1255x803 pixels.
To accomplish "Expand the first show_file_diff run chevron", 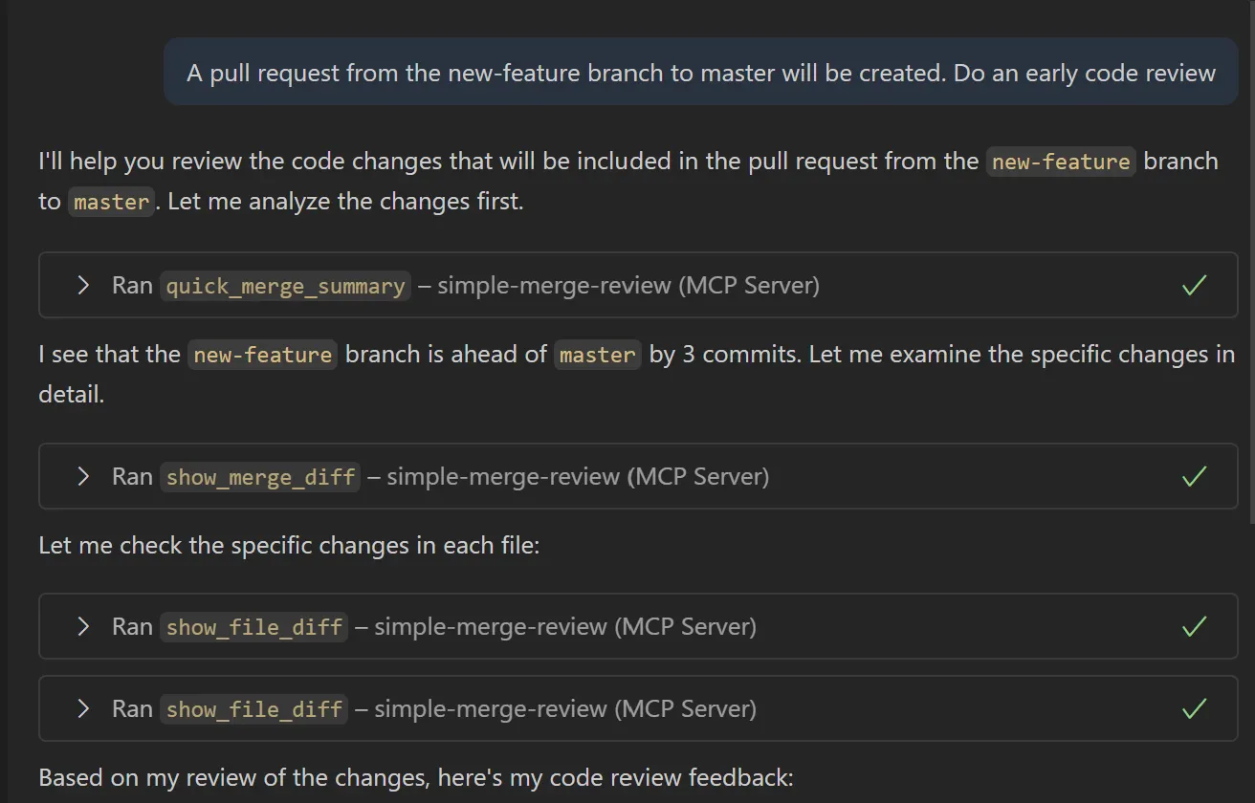I will pos(83,626).
